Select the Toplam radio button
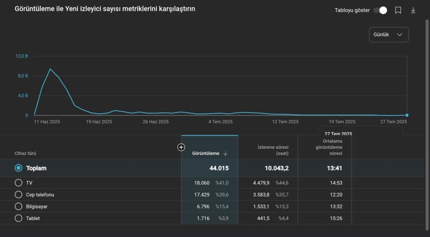 (19, 168)
